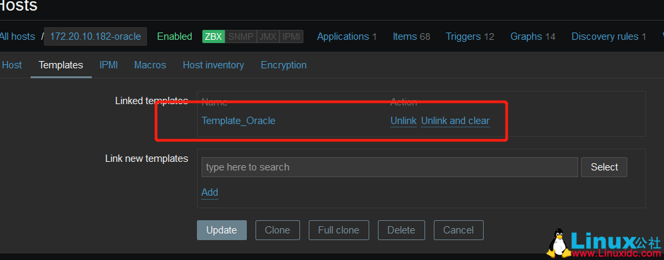
Task: Switch to the Host tab
Action: pyautogui.click(x=12, y=65)
